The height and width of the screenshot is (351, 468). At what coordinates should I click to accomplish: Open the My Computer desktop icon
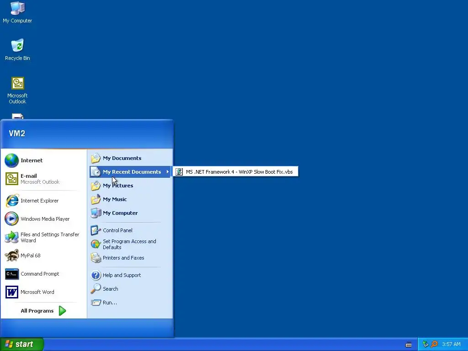(x=17, y=12)
